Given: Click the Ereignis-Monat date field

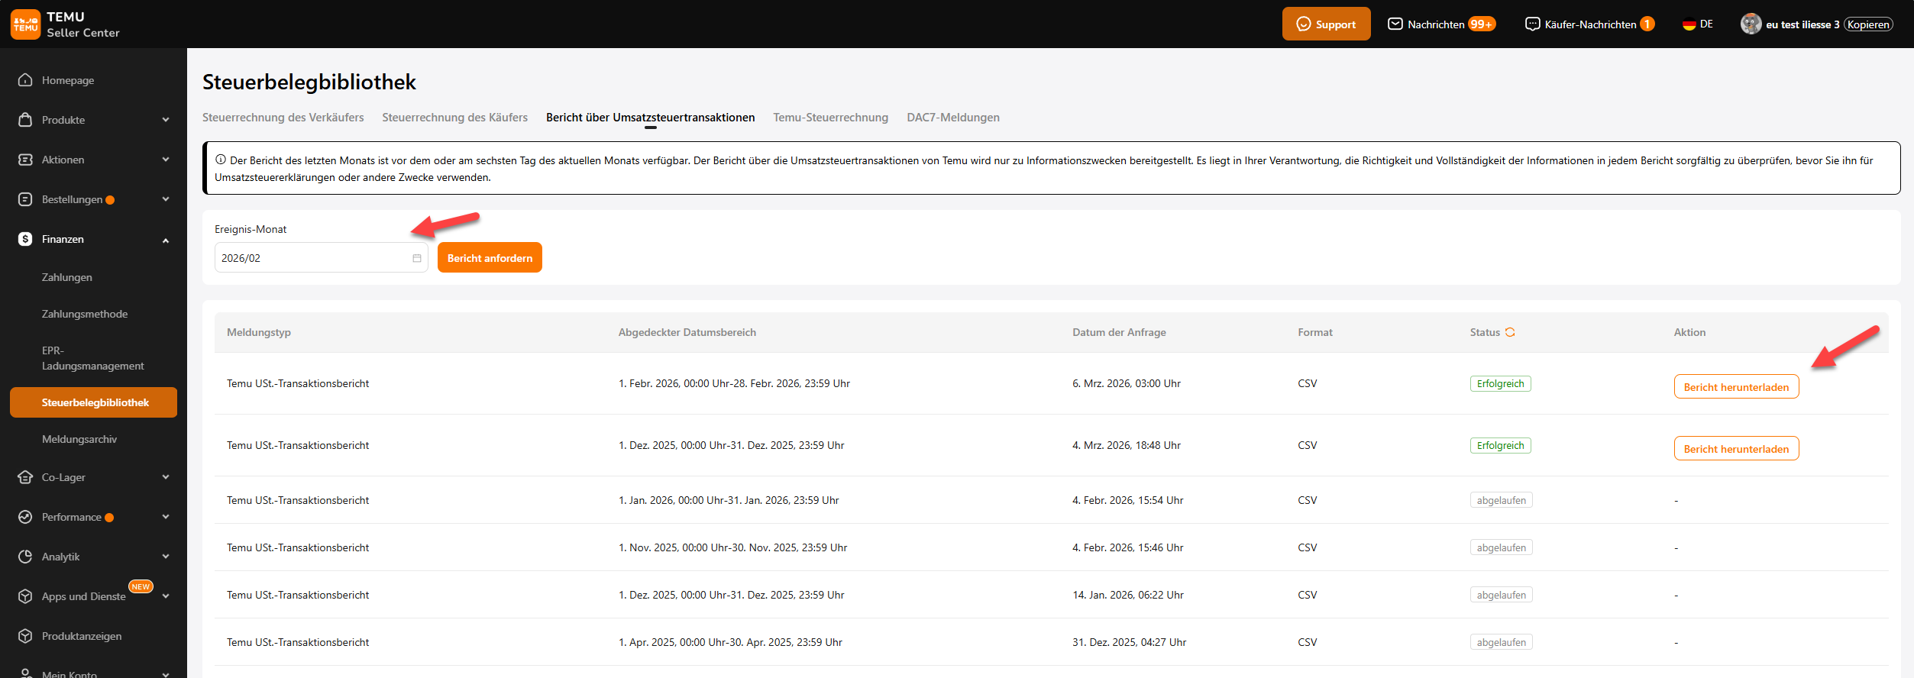Looking at the screenshot, I should [321, 257].
